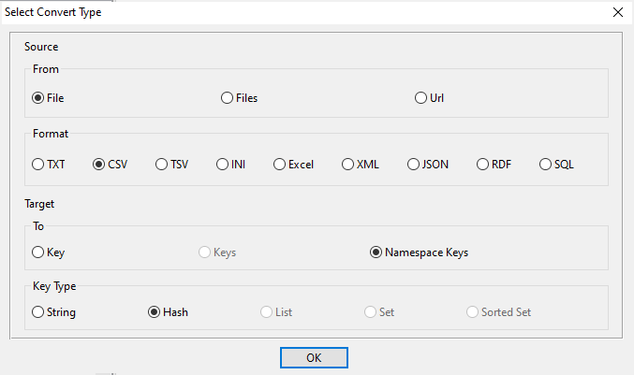
Task: Choose Files as the source
Action: coord(228,98)
